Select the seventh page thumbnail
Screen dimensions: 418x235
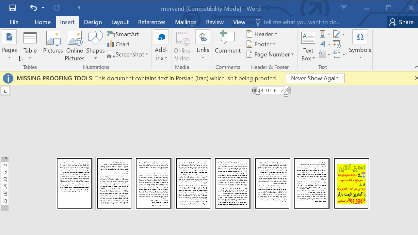point(312,183)
